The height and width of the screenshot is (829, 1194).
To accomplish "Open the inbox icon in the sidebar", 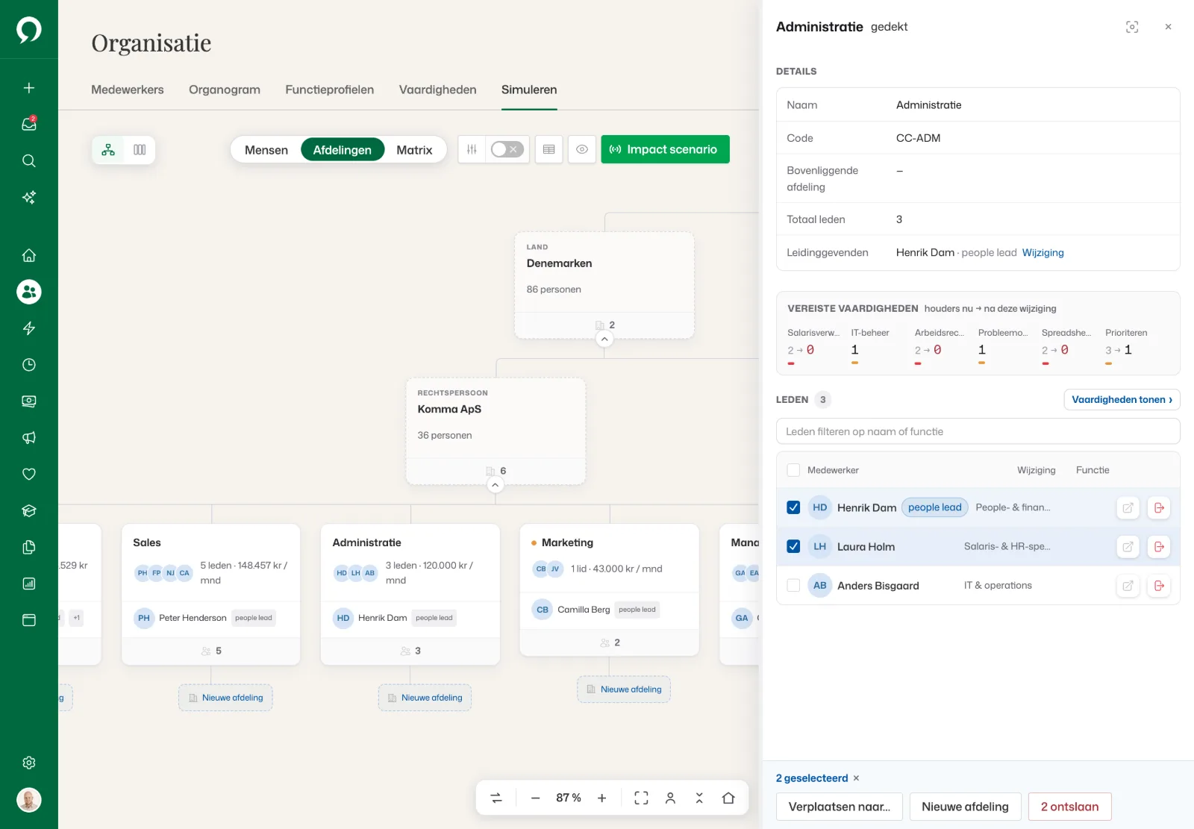I will [x=28, y=124].
